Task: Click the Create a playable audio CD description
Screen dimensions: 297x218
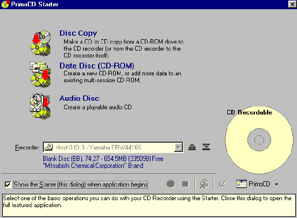Action: pyautogui.click(x=98, y=107)
